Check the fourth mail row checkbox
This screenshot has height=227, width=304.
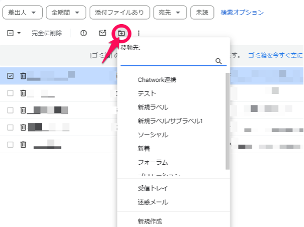click(10, 128)
